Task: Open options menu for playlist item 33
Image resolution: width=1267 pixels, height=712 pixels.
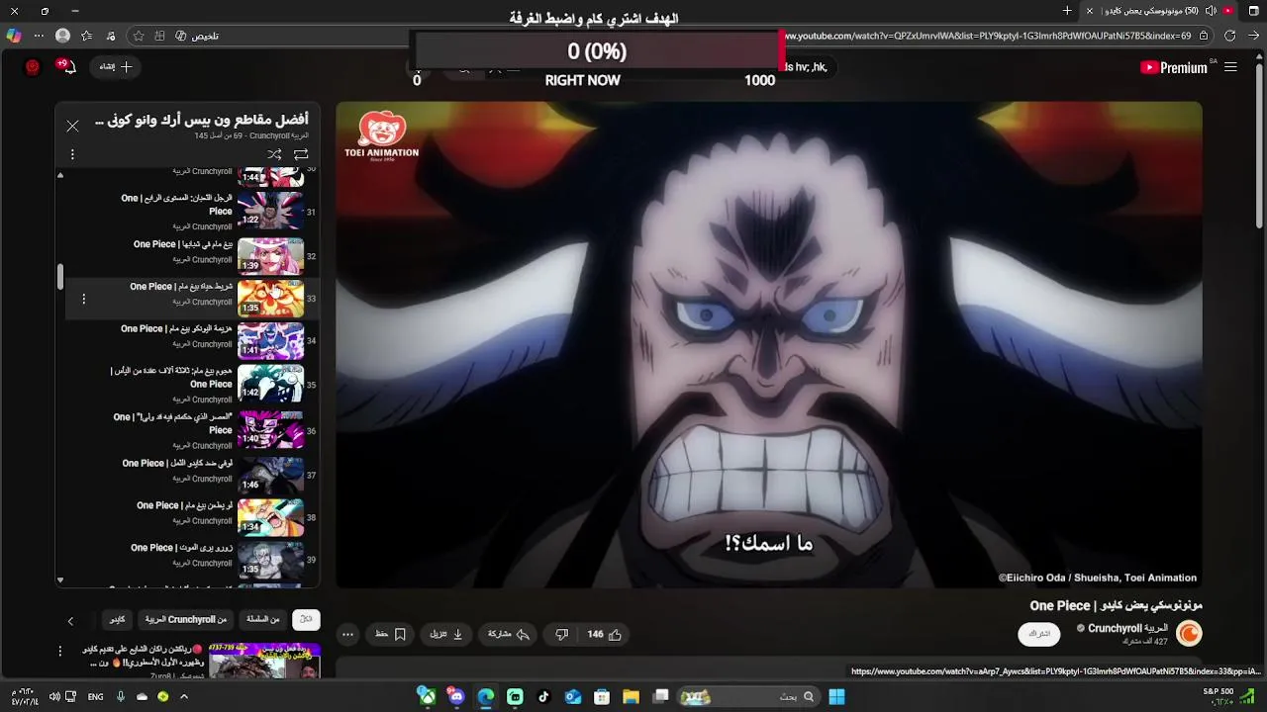Action: click(x=83, y=299)
